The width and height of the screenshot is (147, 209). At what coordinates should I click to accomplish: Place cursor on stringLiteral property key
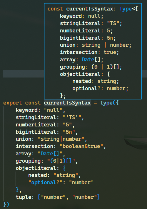point(36,118)
